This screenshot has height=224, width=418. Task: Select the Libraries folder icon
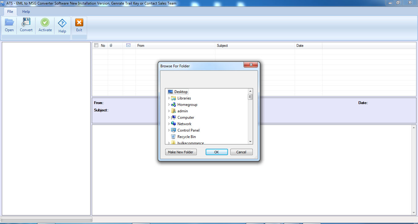174,98
